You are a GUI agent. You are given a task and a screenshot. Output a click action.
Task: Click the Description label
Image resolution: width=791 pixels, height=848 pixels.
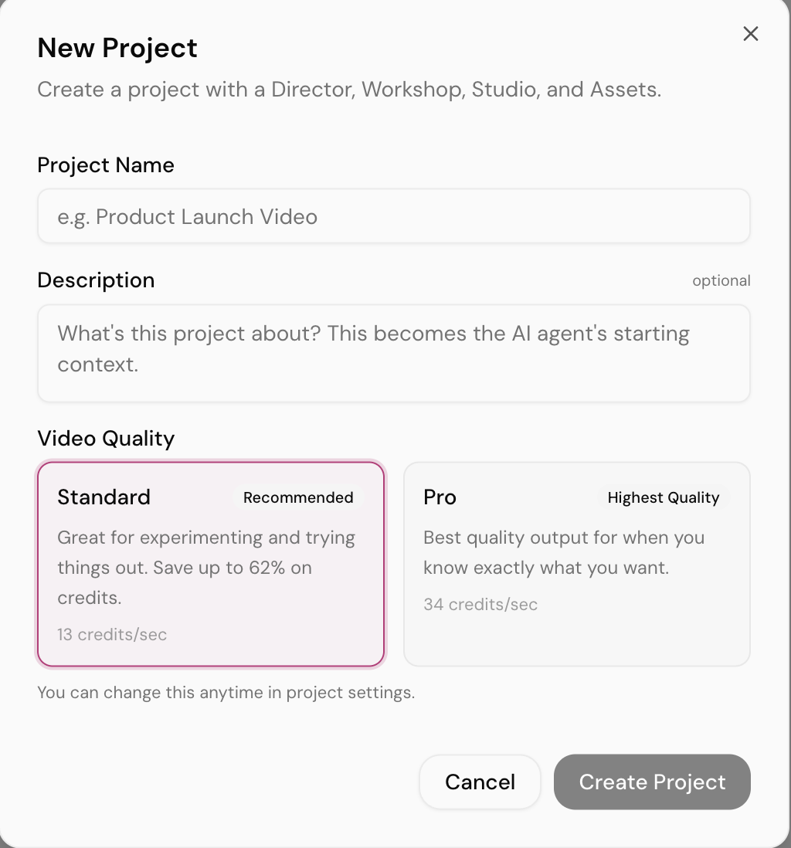(96, 280)
